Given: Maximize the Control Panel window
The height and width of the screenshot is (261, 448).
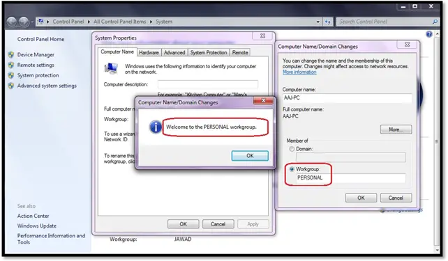Looking at the screenshot, I should pos(415,6).
